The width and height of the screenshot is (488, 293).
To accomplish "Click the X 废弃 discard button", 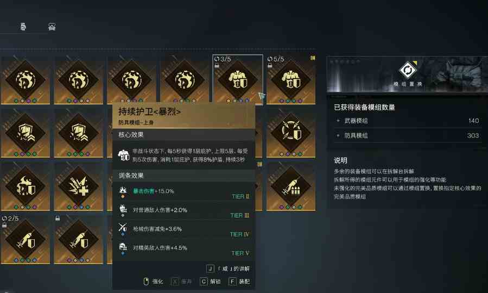I will pyautogui.click(x=181, y=282).
